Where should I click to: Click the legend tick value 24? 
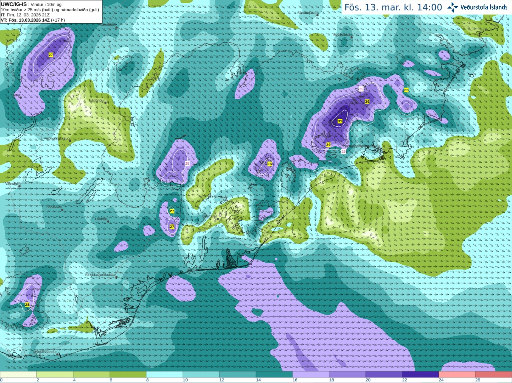441,380
